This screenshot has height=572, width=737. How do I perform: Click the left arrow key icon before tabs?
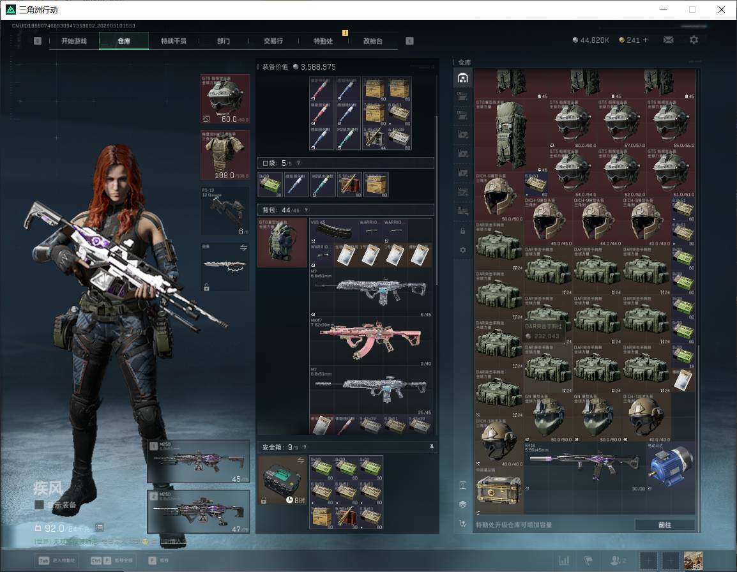click(x=38, y=41)
